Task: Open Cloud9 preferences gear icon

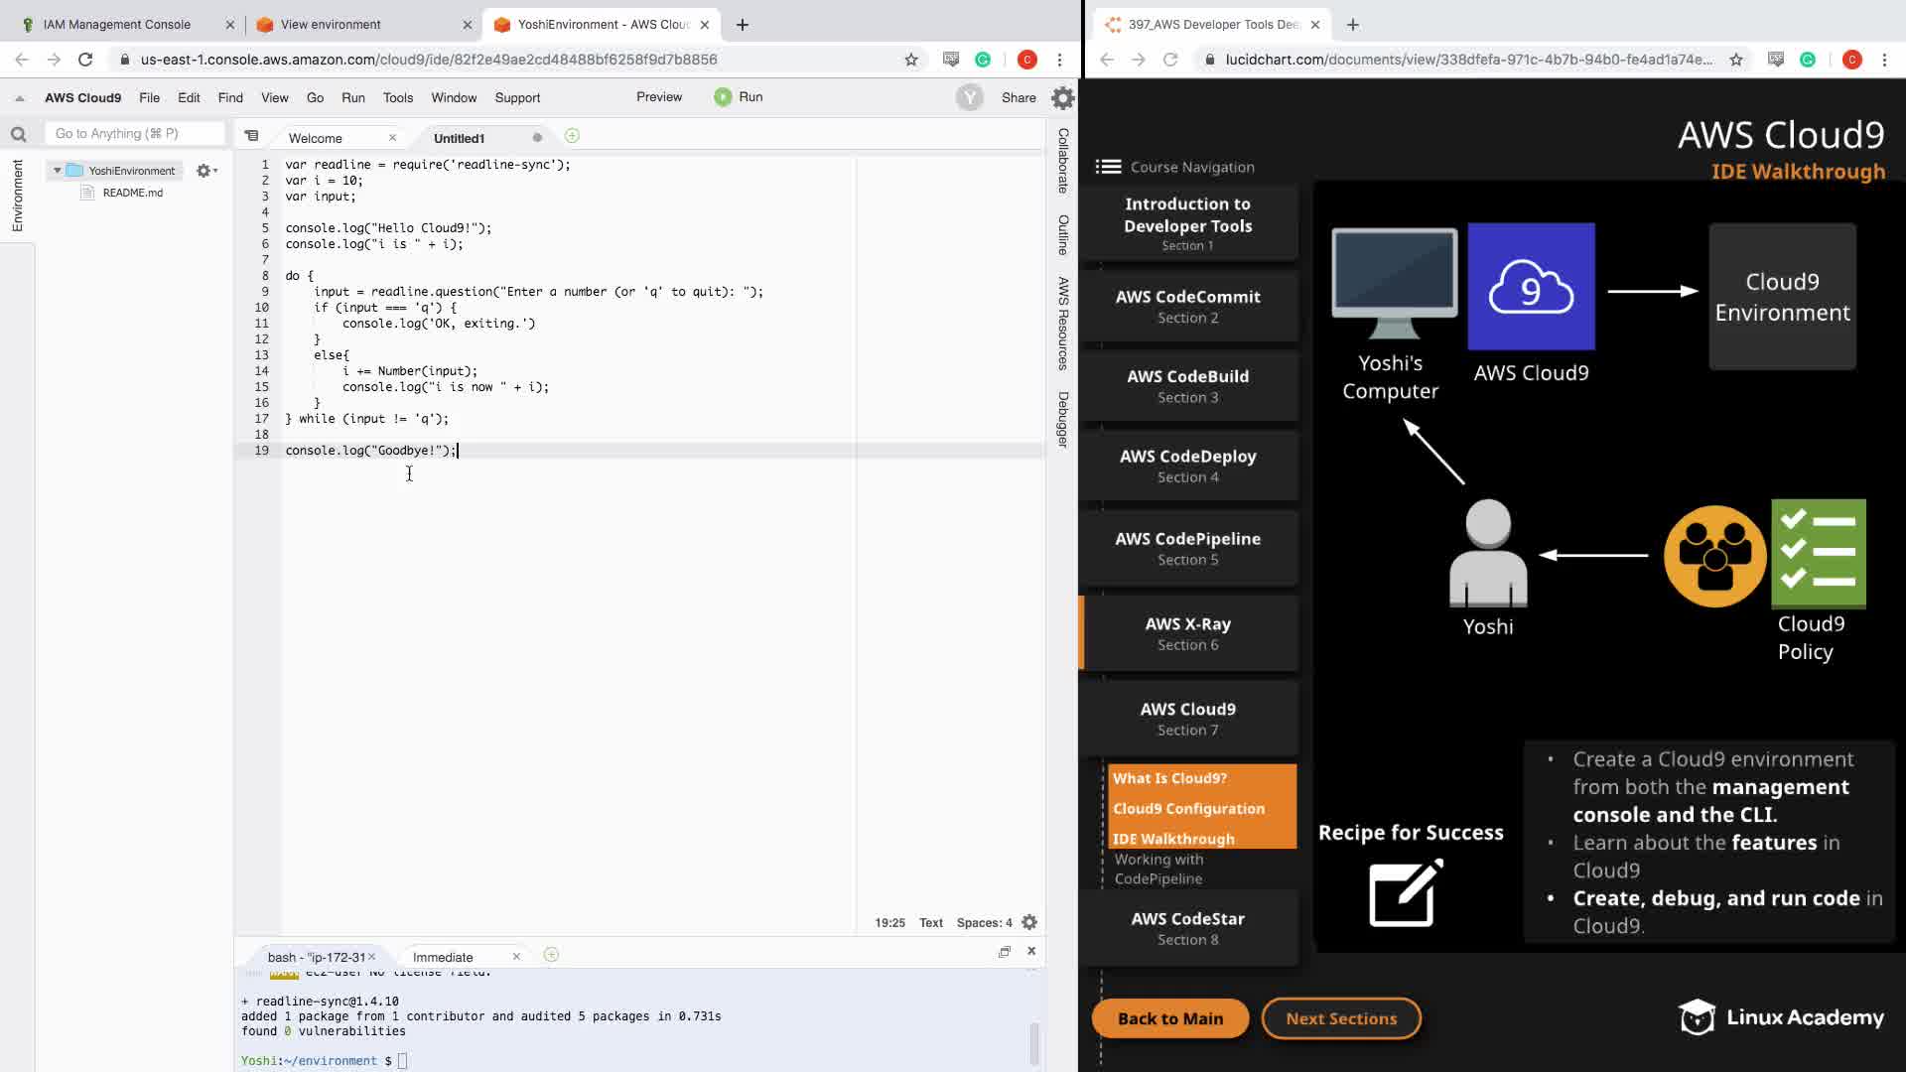Action: pos(1062,97)
